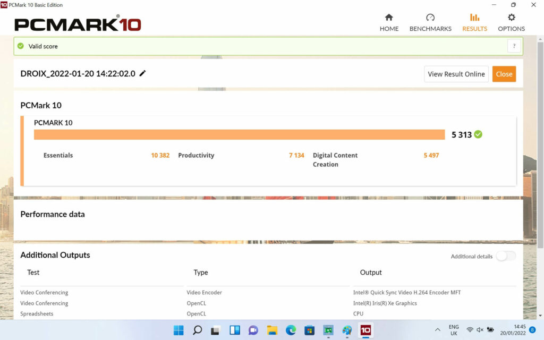
Task: Click the Type column header
Action: click(200, 273)
